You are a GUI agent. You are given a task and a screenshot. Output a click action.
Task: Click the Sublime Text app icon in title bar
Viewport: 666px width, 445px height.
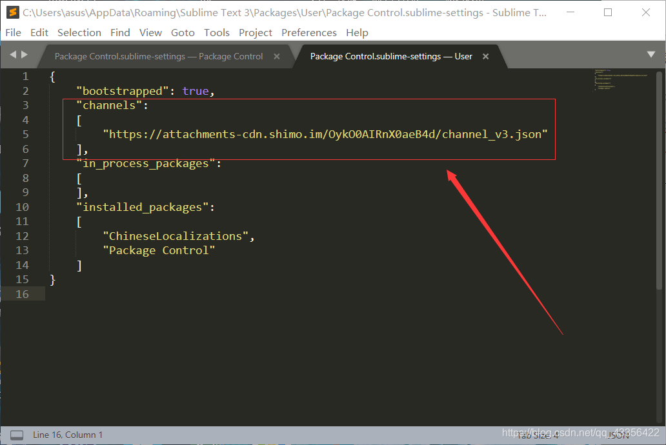coord(13,12)
